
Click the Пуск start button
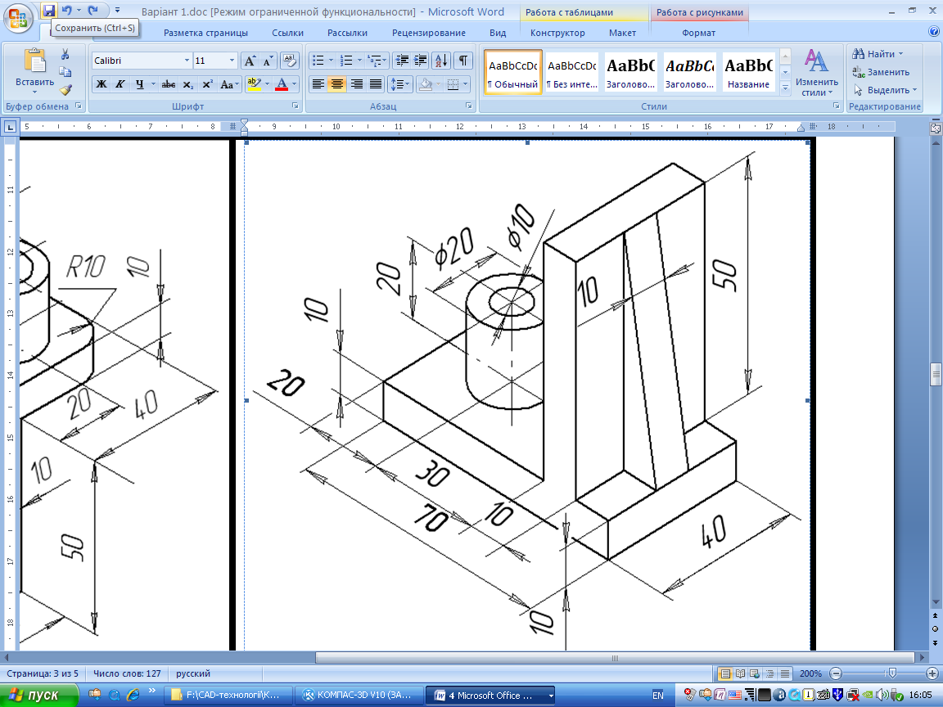[39, 696]
